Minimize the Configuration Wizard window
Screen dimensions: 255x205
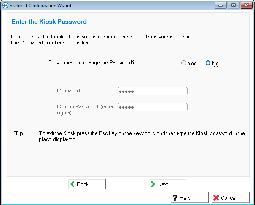click(x=220, y=6)
